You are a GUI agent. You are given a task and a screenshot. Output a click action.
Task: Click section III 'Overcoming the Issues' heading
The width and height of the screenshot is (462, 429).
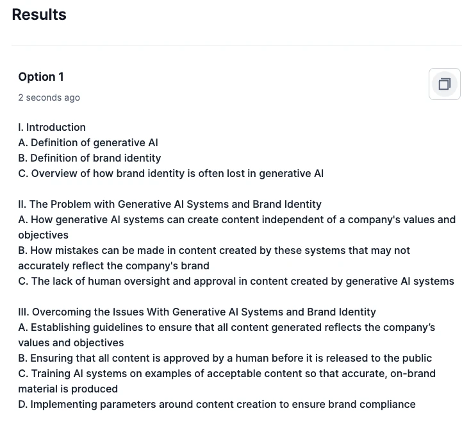(197, 312)
